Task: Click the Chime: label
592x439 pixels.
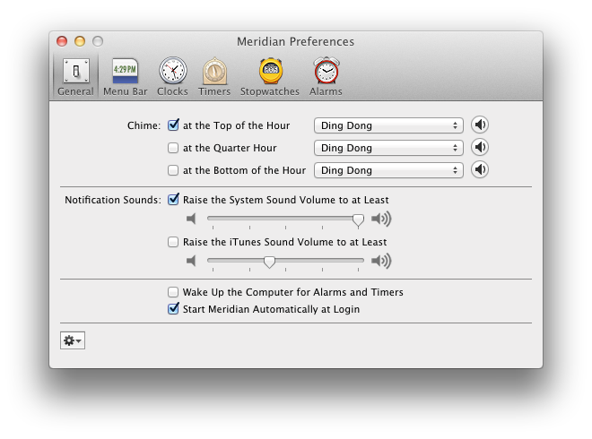Action: coord(144,125)
